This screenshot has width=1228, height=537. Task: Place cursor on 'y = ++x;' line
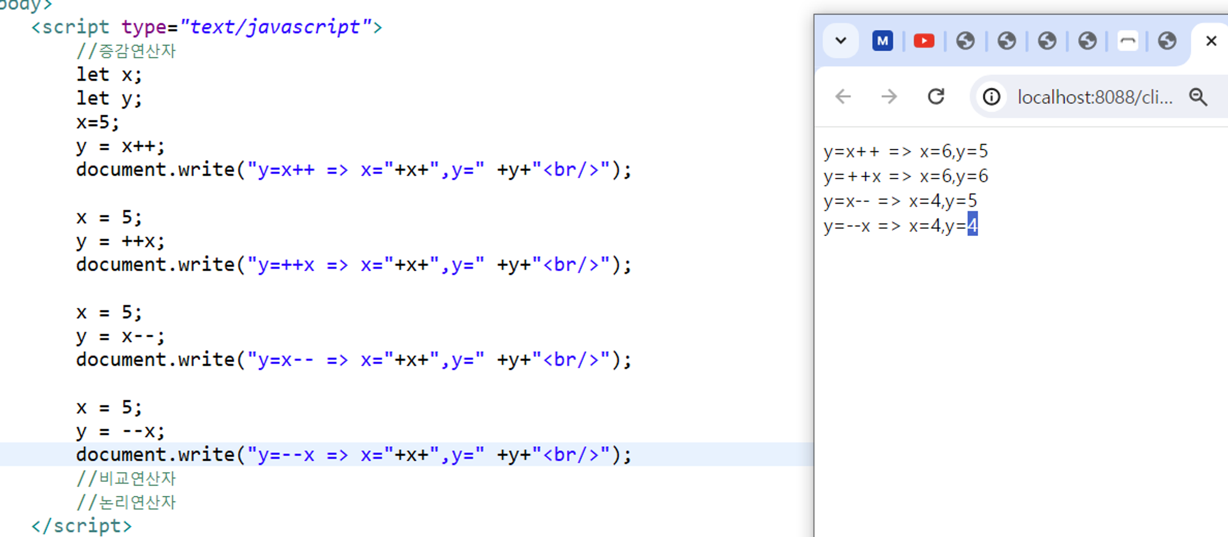120,242
